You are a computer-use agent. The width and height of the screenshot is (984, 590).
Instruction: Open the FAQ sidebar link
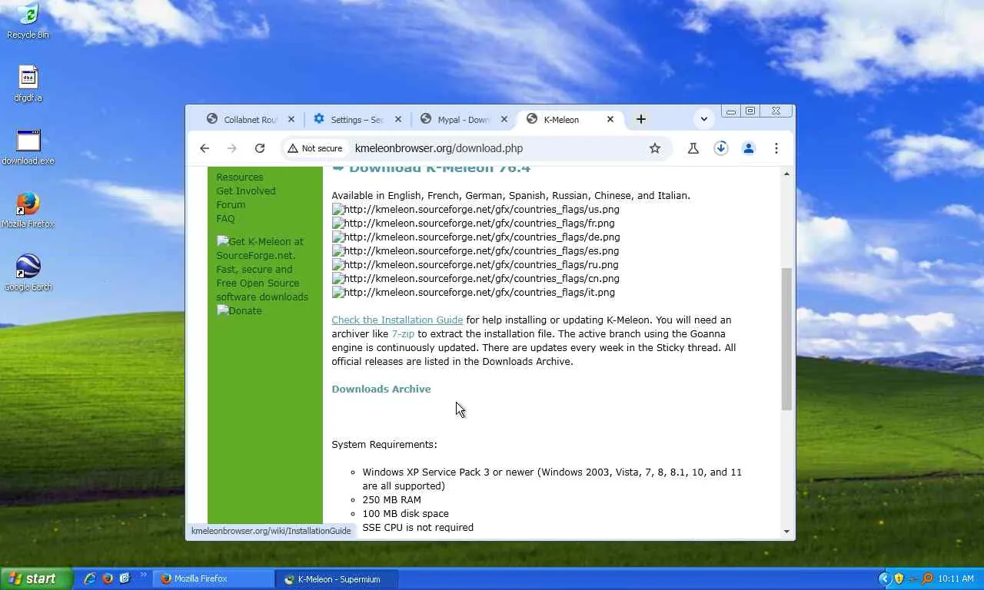pos(225,219)
